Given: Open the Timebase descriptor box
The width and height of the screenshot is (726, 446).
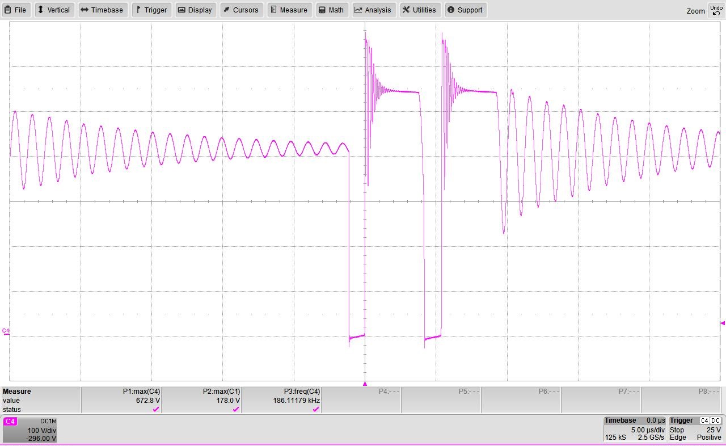Looking at the screenshot, I should point(635,429).
